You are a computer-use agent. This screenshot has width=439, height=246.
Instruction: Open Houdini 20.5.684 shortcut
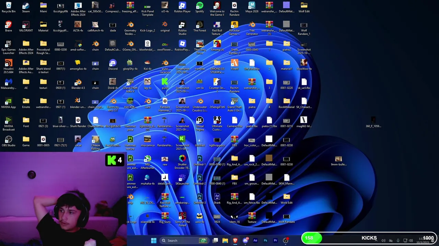pyautogui.click(x=9, y=66)
